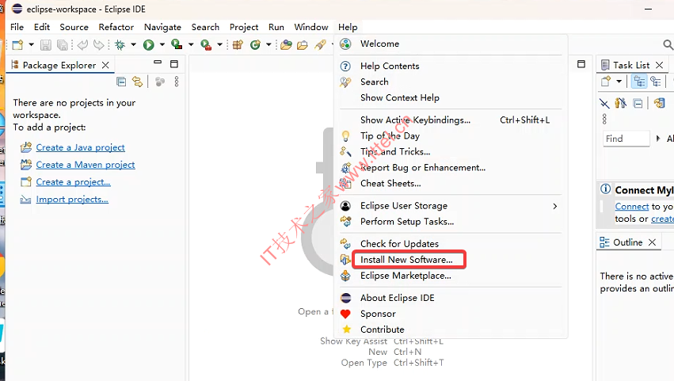Expand the Debug configurations dropdown arrow
Viewport: 674px width, 381px height.
pos(134,44)
